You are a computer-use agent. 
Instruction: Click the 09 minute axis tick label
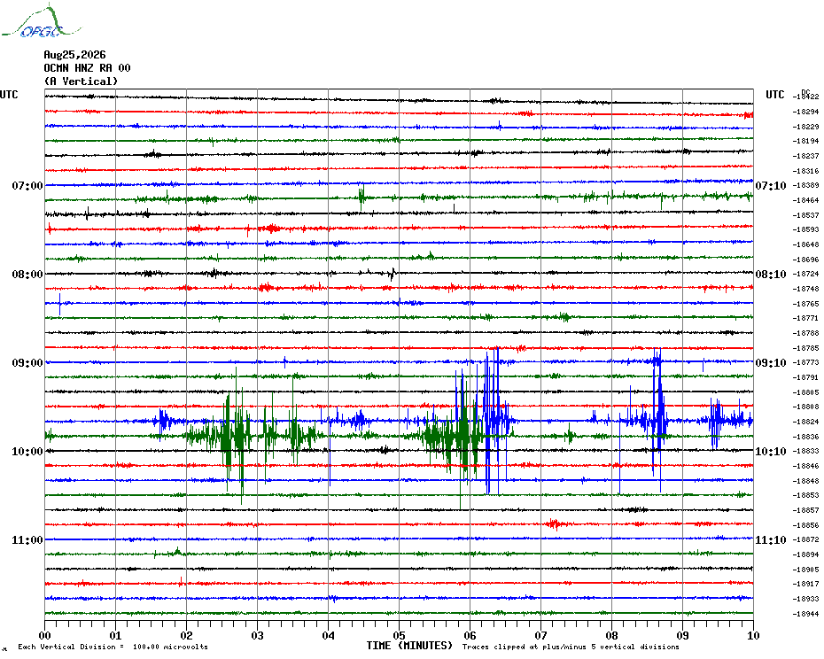682,635
